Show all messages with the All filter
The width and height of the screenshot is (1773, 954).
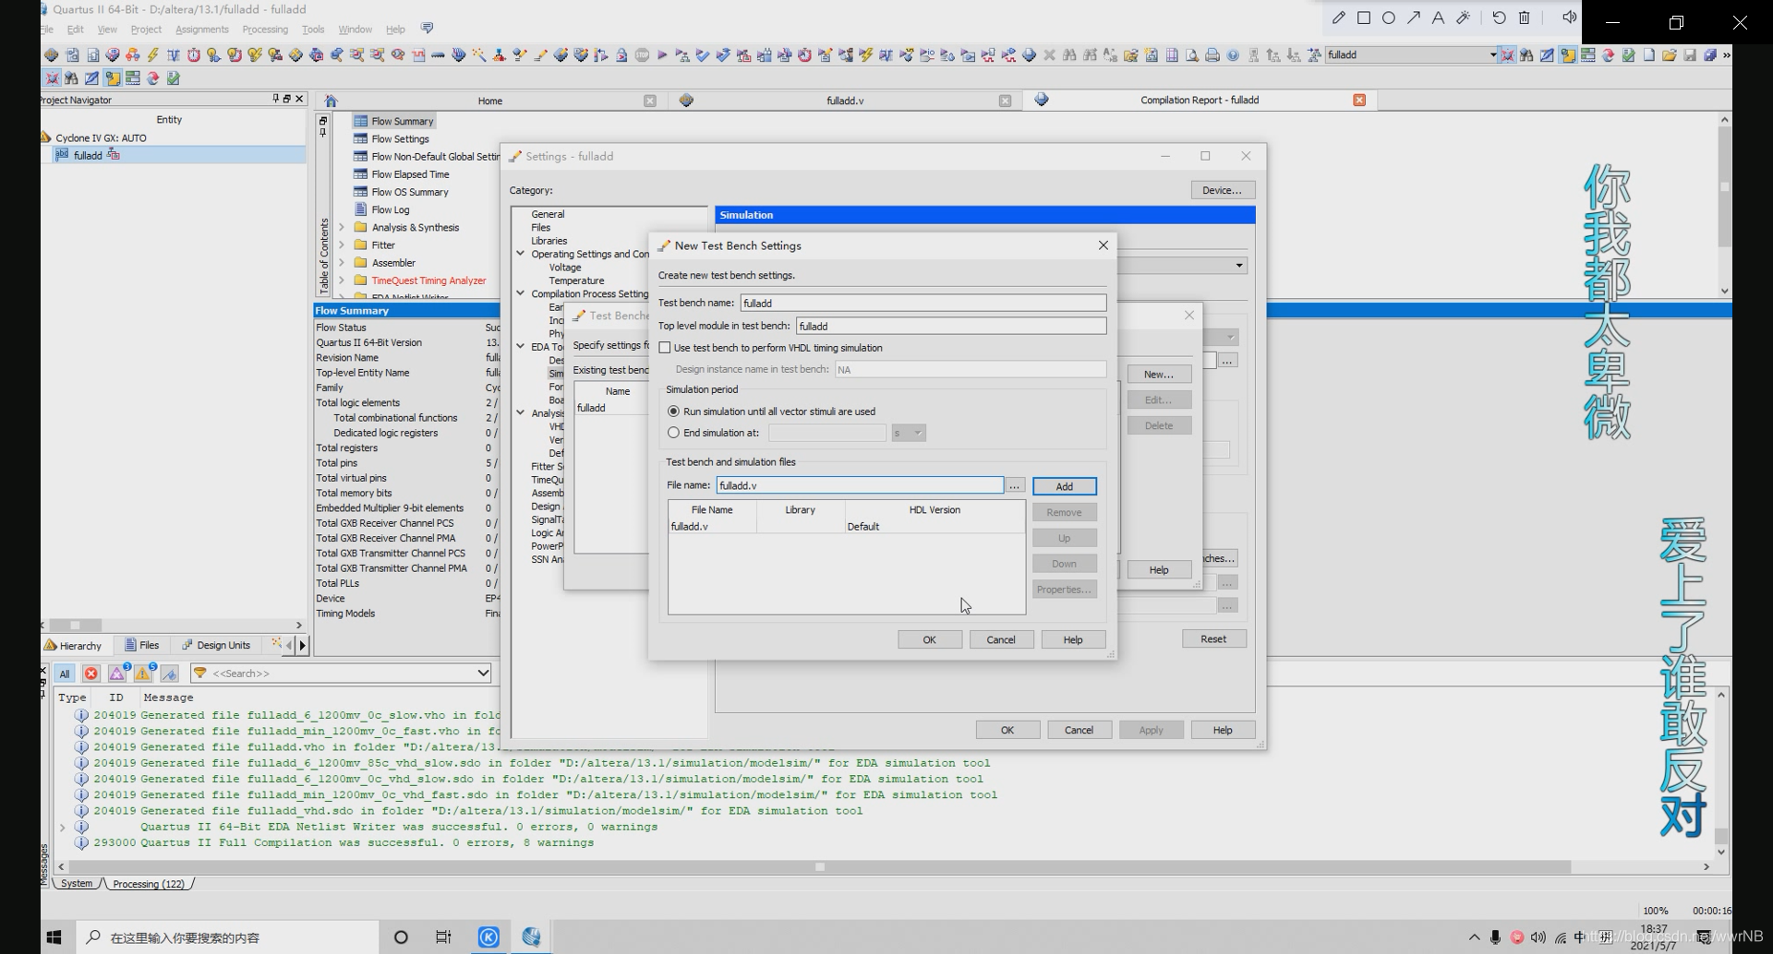[x=64, y=674]
